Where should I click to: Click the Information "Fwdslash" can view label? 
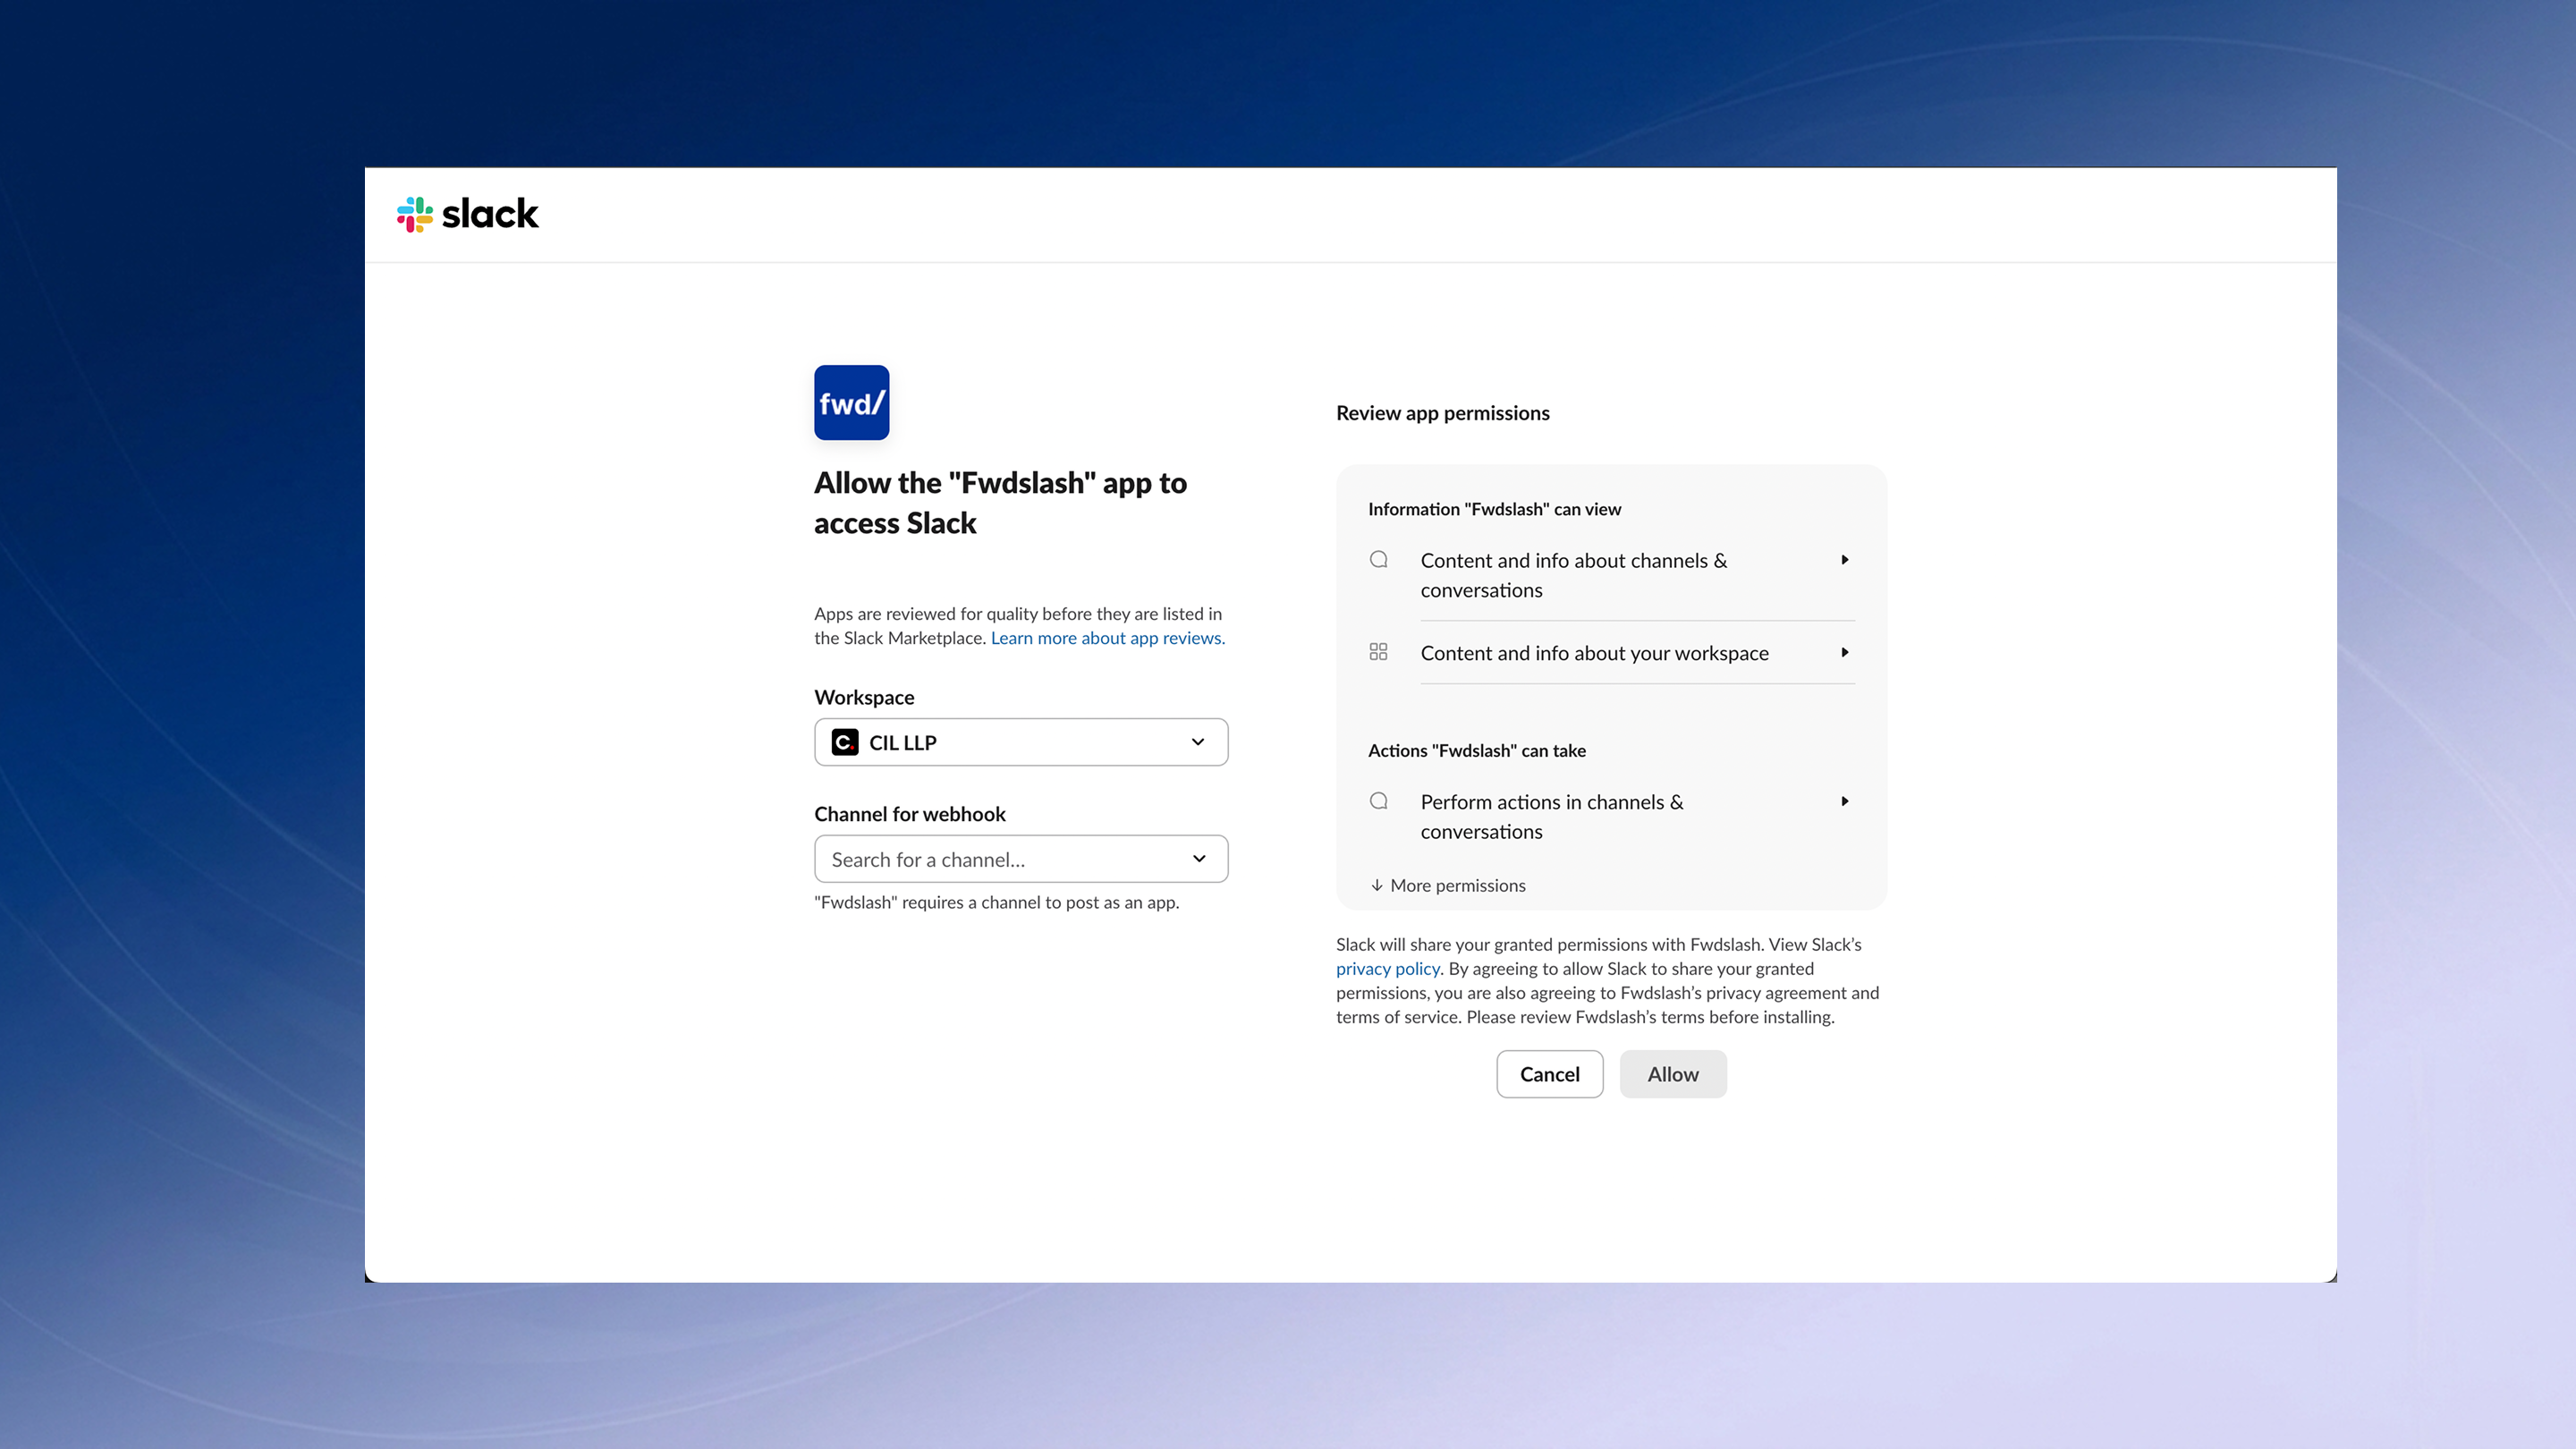tap(1494, 509)
